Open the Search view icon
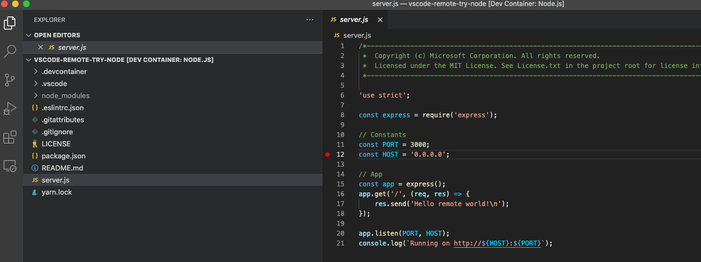 pyautogui.click(x=10, y=52)
